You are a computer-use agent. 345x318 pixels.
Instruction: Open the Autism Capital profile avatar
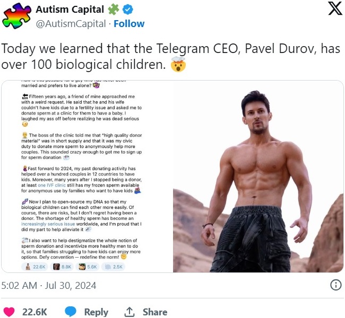pyautogui.click(x=16, y=16)
